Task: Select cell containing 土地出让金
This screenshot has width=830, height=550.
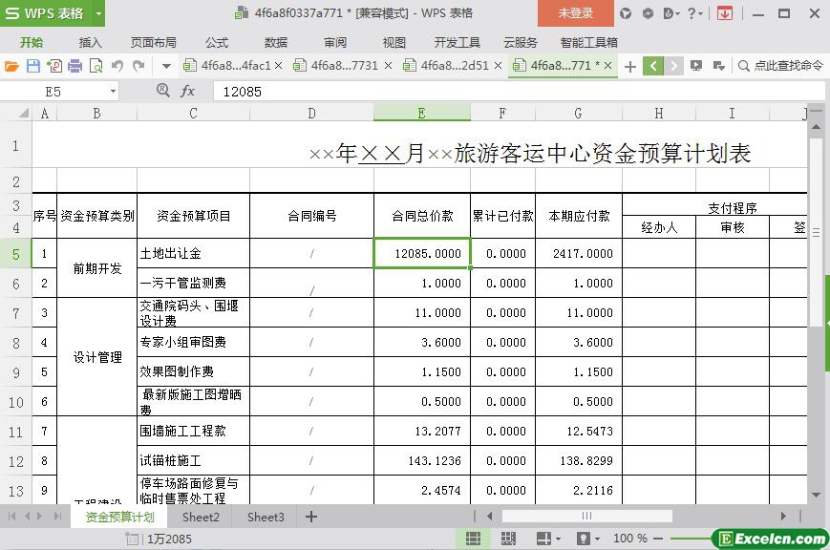Action: pyautogui.click(x=193, y=254)
